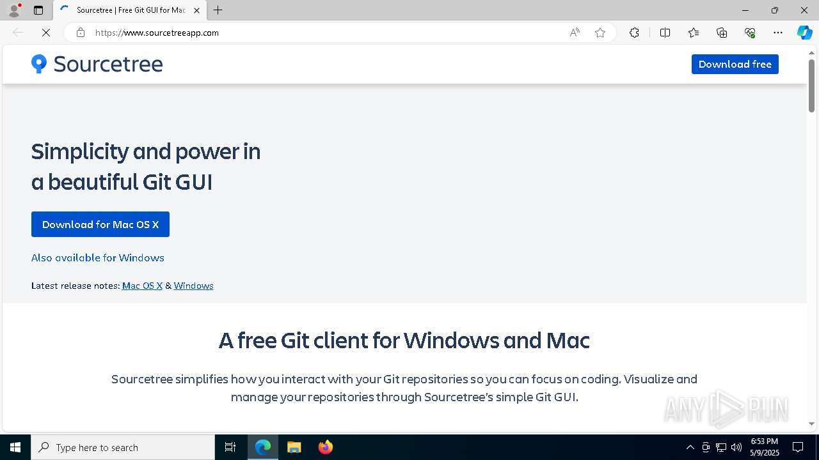Open a new tab with plus icon
The width and height of the screenshot is (819, 460).
[x=218, y=10]
